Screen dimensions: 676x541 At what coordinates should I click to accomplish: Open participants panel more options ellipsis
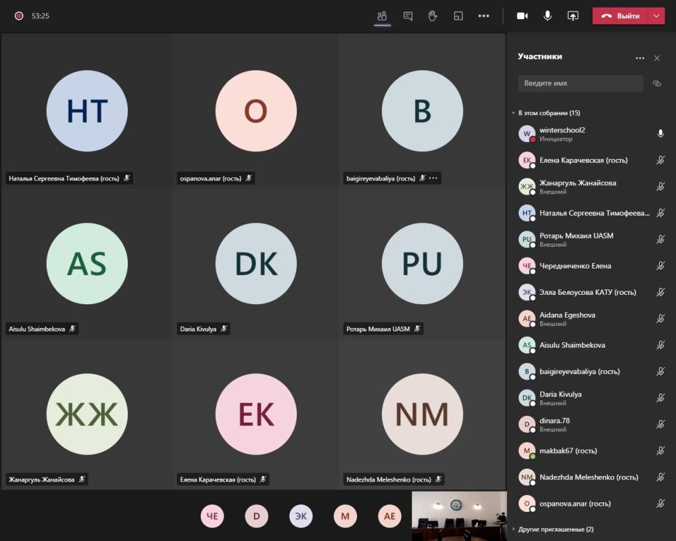pyautogui.click(x=639, y=57)
